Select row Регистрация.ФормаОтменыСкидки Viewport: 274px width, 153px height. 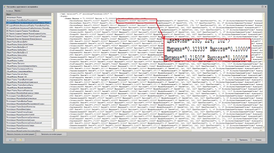pyautogui.click(x=29, y=112)
